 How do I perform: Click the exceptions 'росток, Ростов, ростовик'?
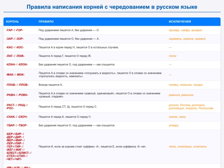191,107
